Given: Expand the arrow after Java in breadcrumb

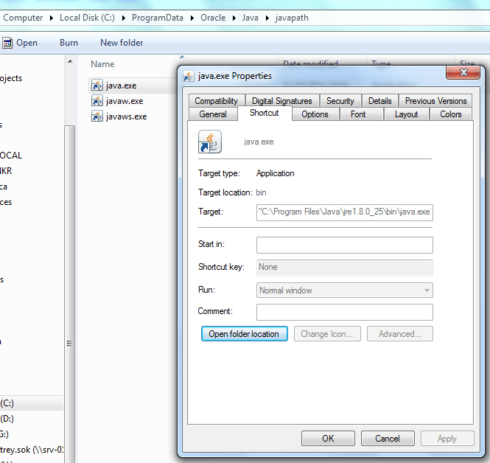Looking at the screenshot, I should [267, 18].
